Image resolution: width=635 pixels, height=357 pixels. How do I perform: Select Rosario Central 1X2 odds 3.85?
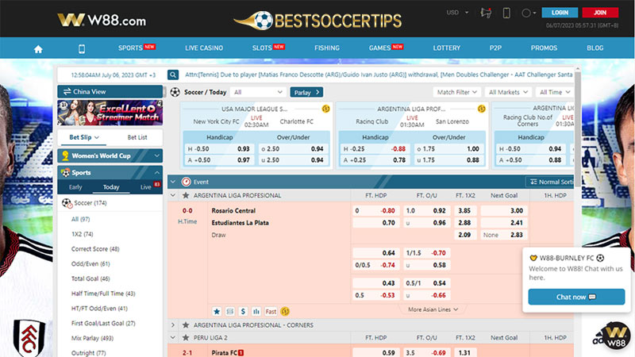click(x=464, y=211)
